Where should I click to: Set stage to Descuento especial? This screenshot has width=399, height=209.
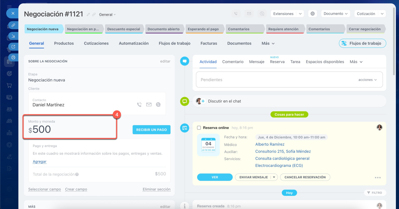[x=124, y=29]
